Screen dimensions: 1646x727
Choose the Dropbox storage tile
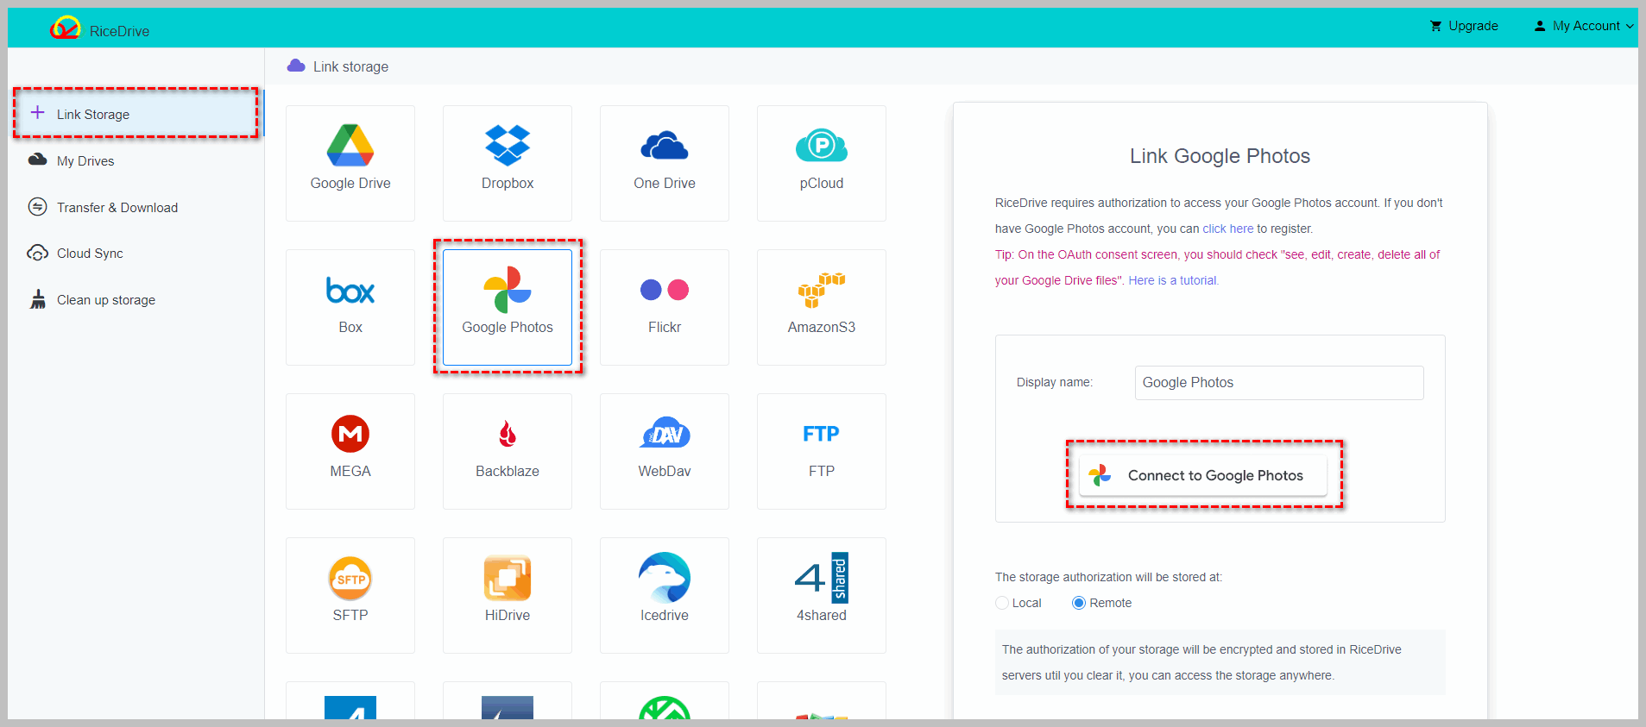[x=508, y=163]
